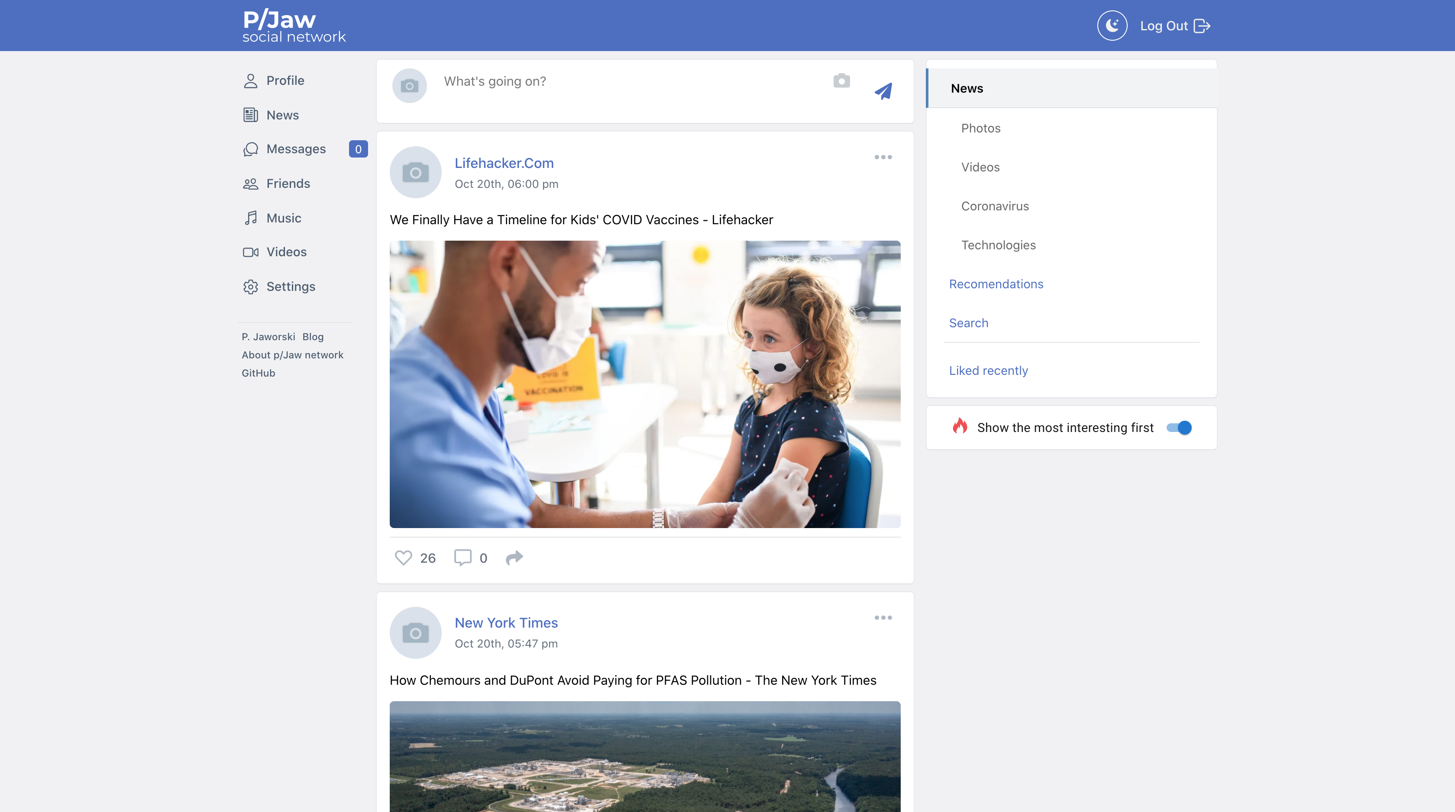Click the Messages unread count badge
This screenshot has width=1455, height=812.
[358, 149]
